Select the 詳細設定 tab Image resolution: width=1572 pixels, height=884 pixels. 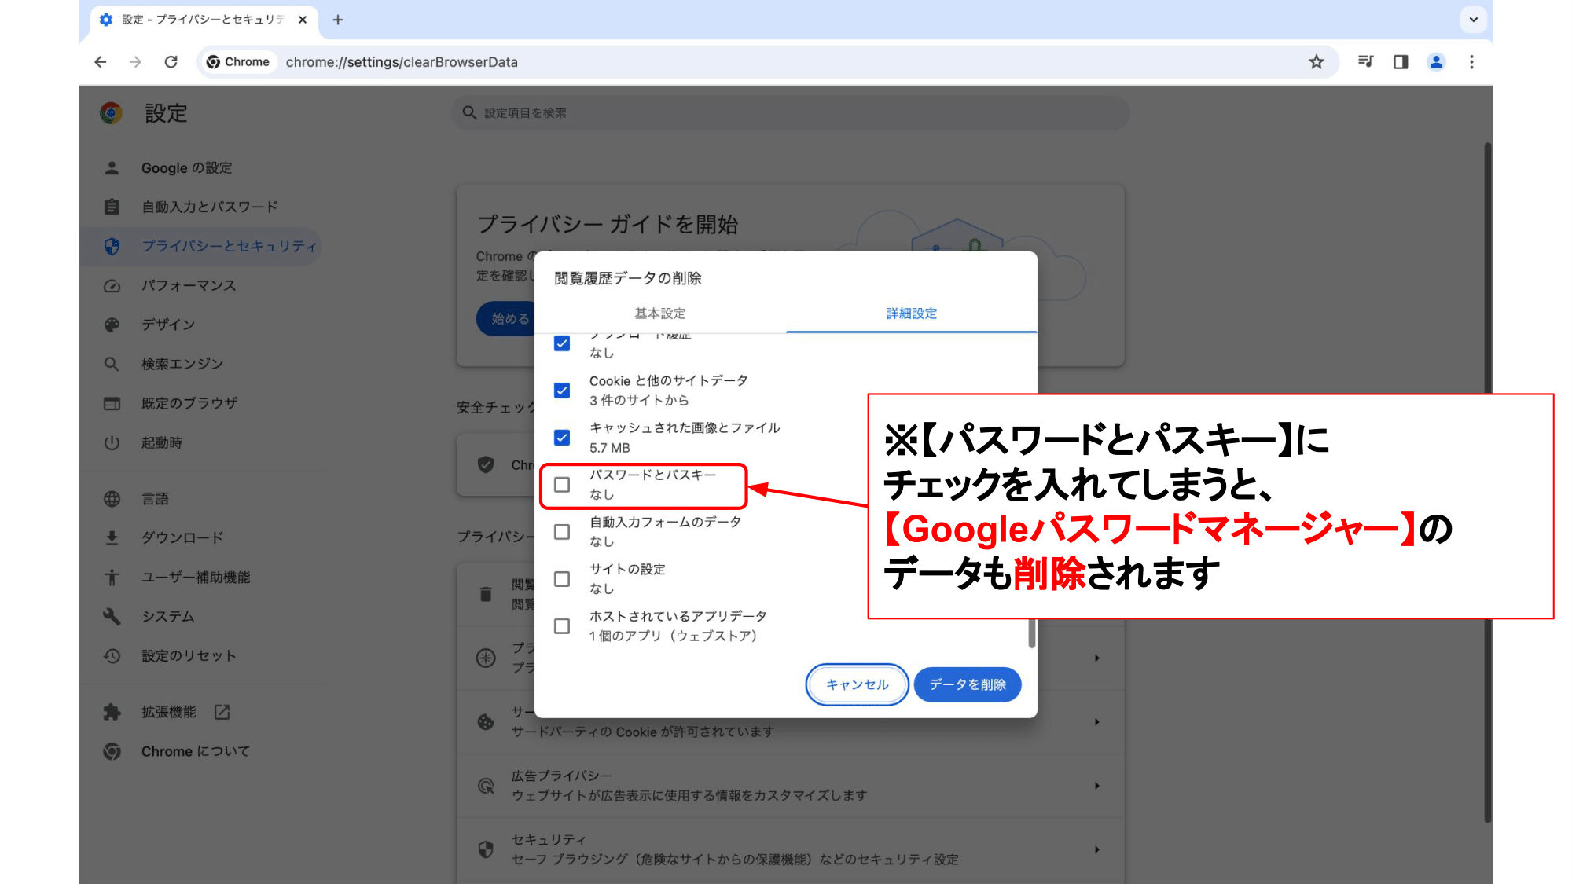click(911, 313)
